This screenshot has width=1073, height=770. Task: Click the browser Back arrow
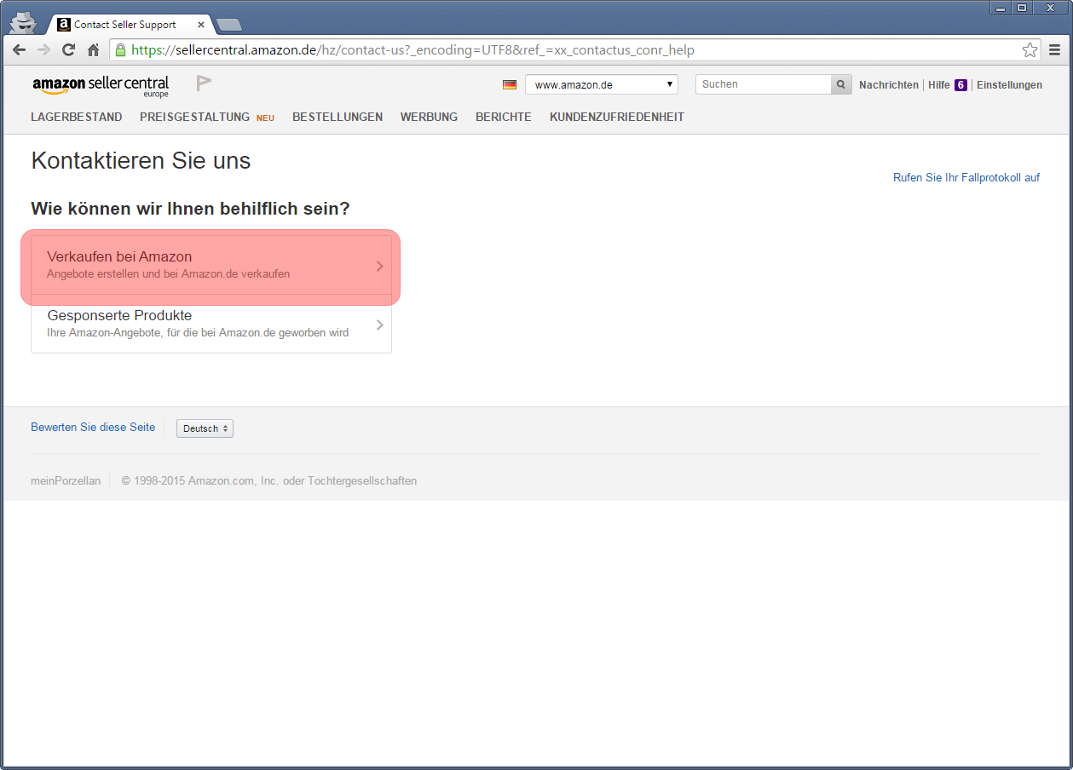tap(20, 50)
